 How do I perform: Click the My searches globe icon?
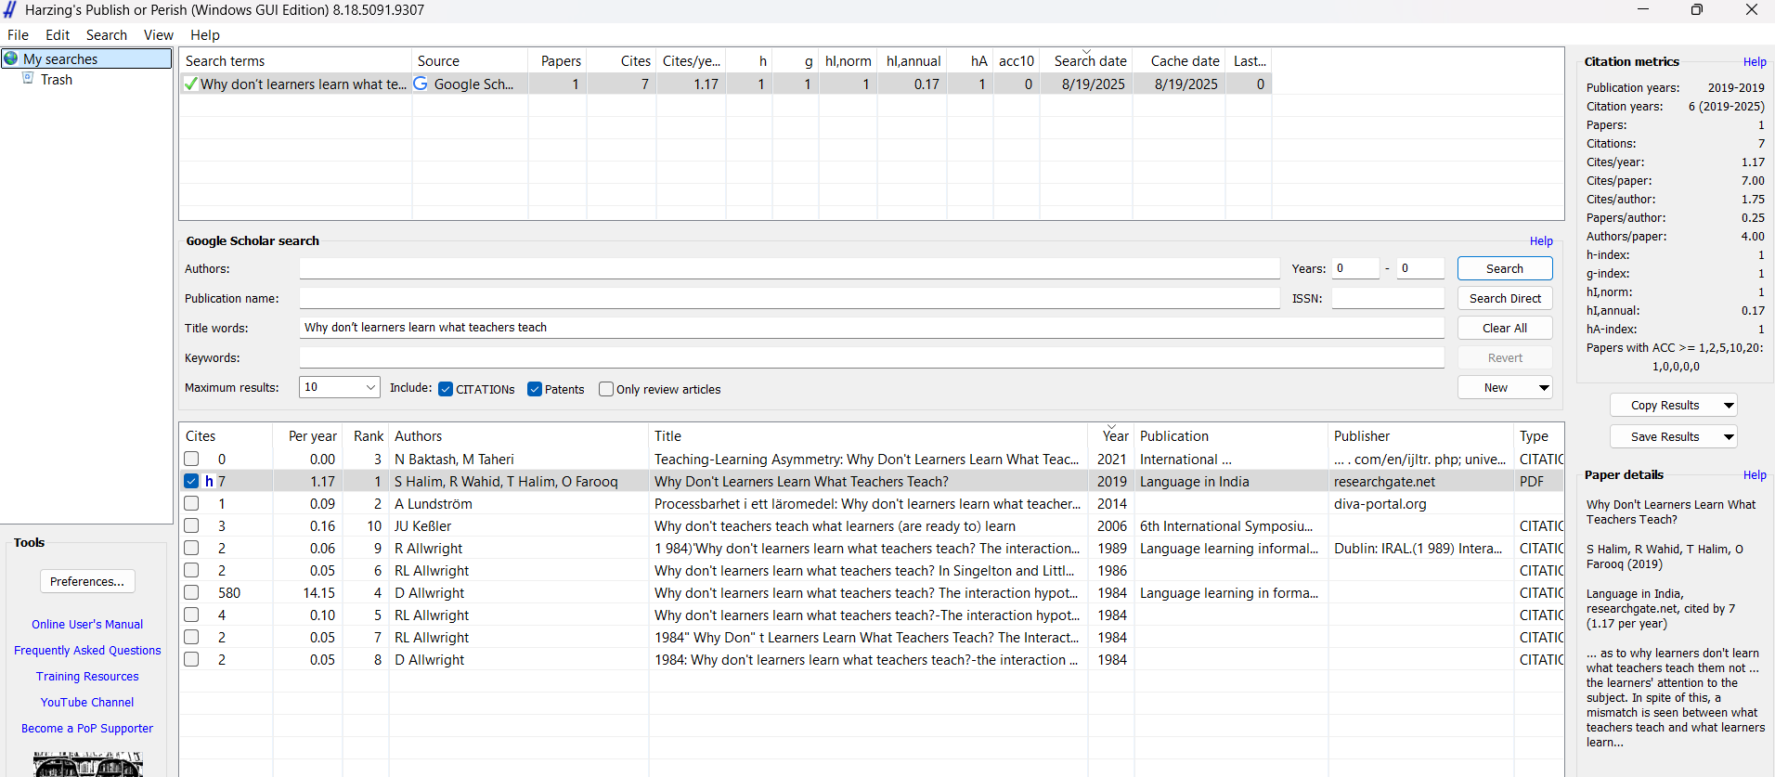tap(11, 58)
